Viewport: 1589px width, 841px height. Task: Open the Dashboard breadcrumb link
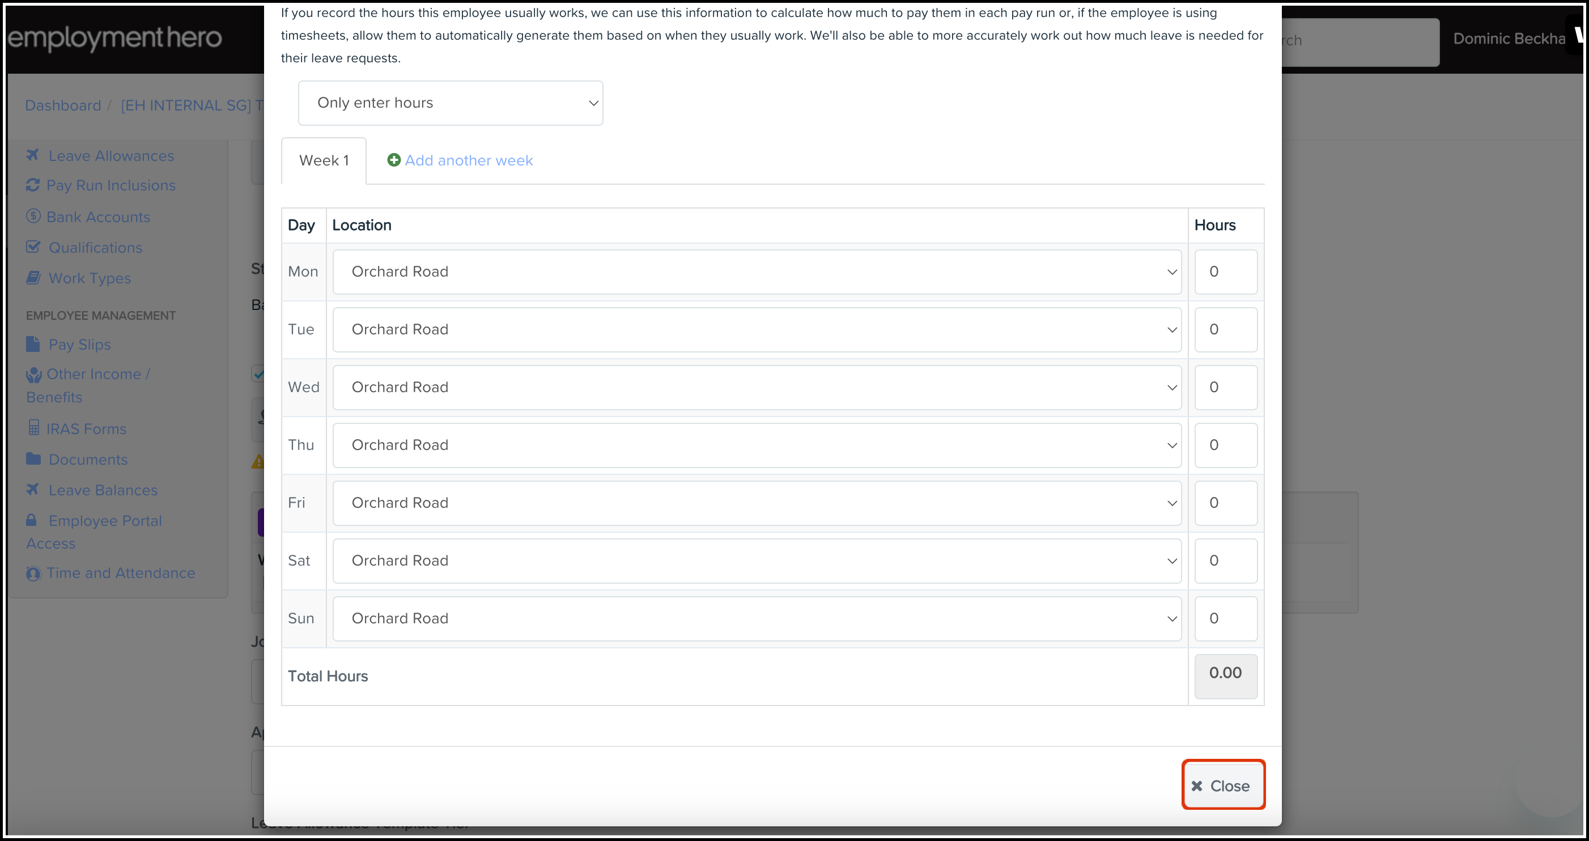[63, 105]
